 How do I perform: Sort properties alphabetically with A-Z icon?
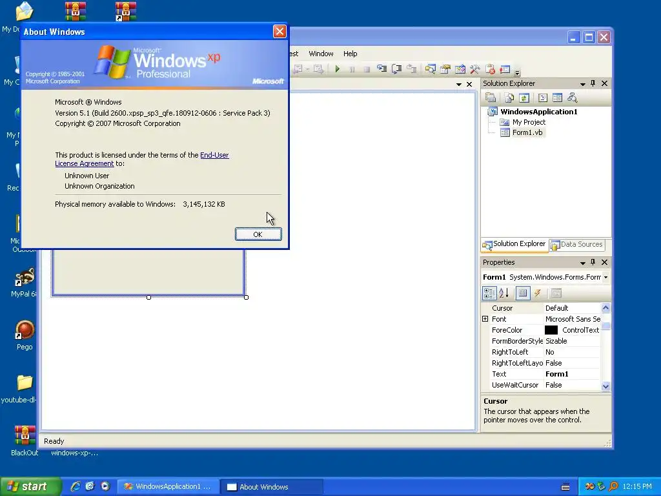(x=503, y=293)
